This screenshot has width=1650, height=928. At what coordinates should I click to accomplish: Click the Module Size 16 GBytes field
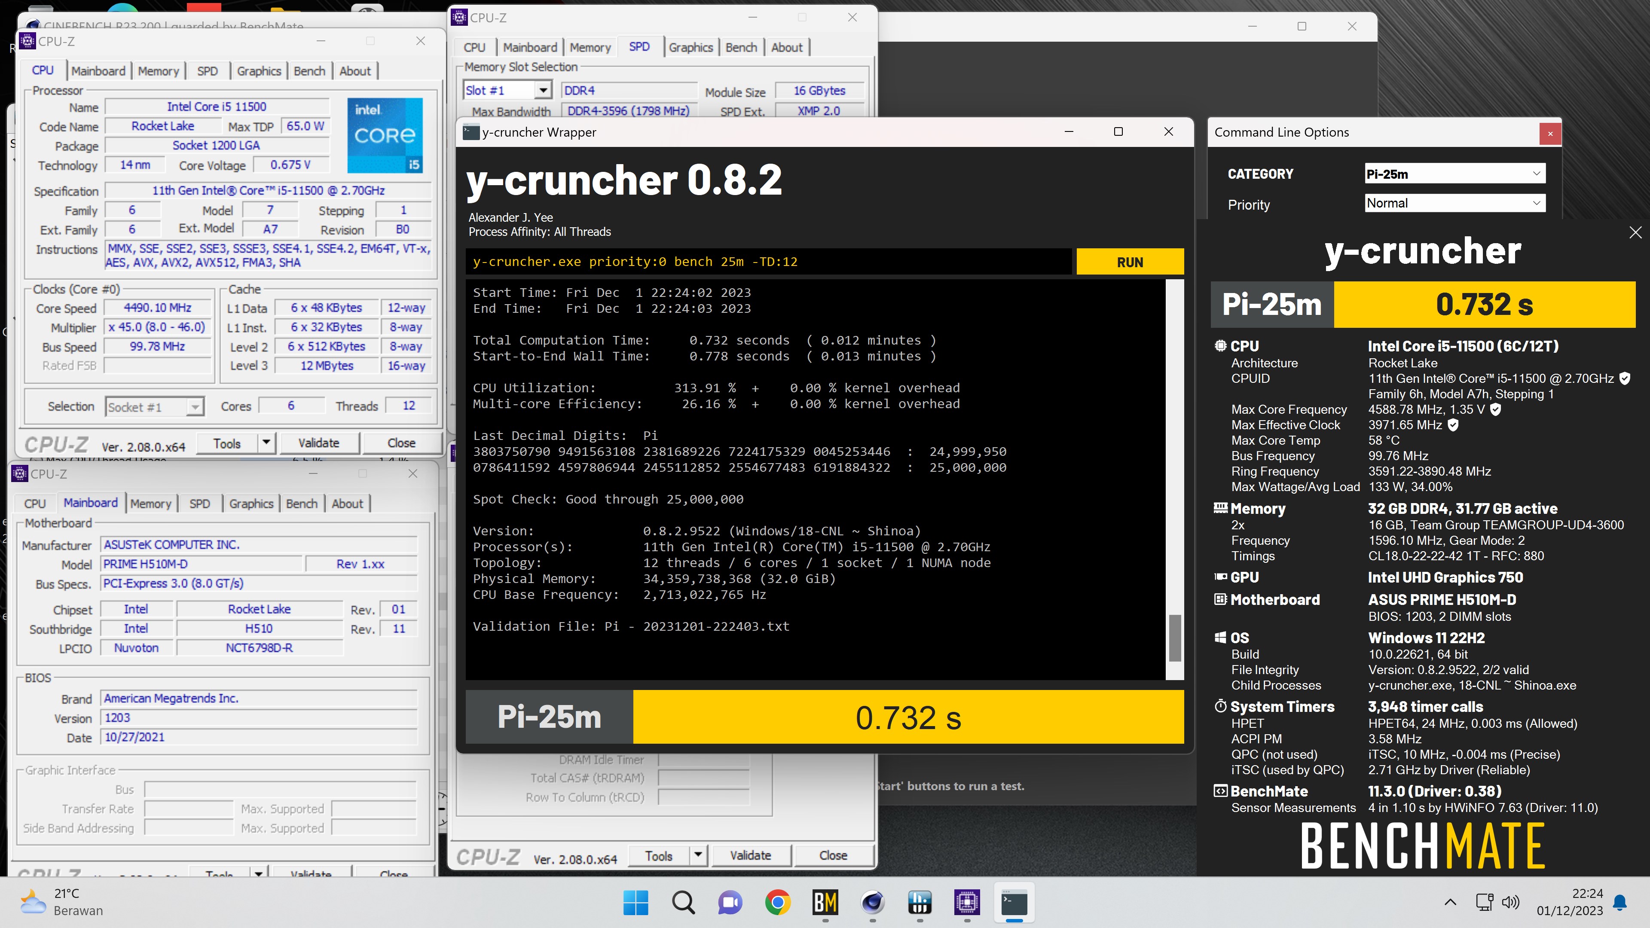pyautogui.click(x=819, y=91)
